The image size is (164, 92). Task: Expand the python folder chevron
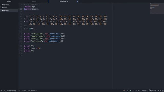pyautogui.click(x=1, y=11)
